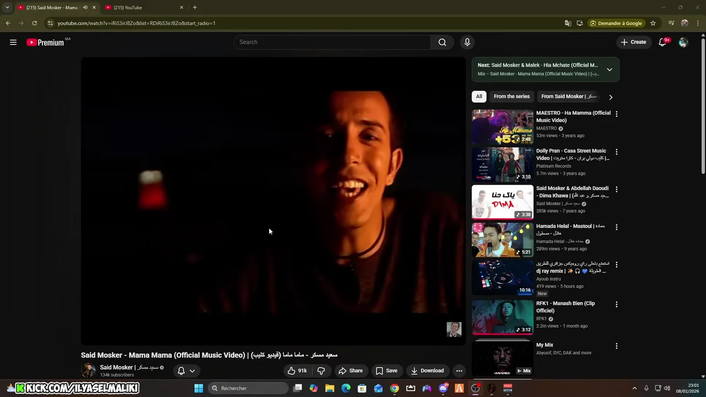The image size is (706, 397).
Task: Show hidden system tray icons
Action: coord(634,388)
